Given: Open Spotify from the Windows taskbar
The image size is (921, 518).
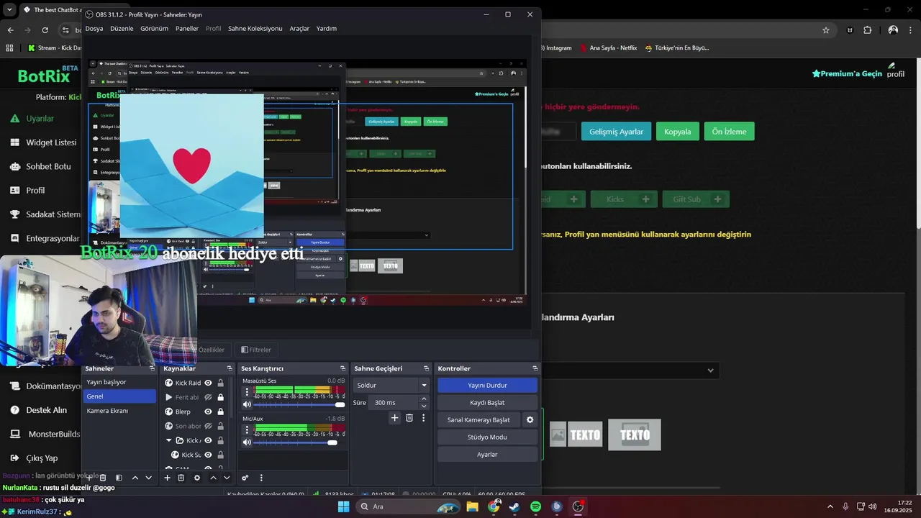Looking at the screenshot, I should (x=536, y=506).
